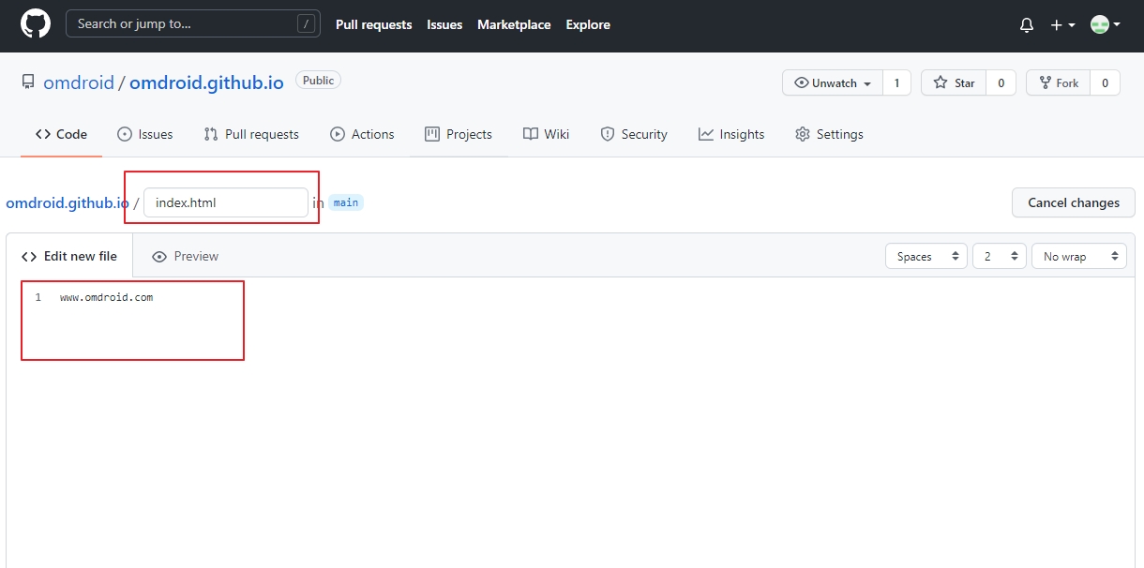Screen dimensions: 1144x568
Task: Open the No wrap mode dropdown
Action: tap(1079, 256)
